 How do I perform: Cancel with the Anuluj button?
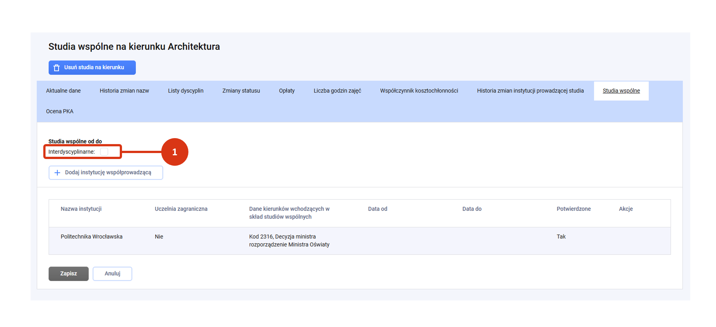point(112,274)
